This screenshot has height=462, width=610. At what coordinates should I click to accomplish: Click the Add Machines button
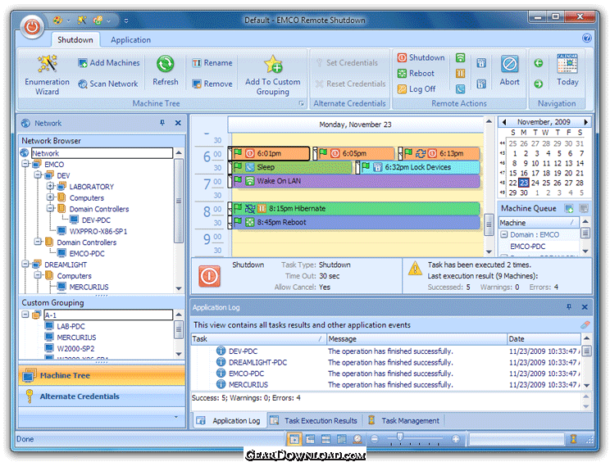109,63
